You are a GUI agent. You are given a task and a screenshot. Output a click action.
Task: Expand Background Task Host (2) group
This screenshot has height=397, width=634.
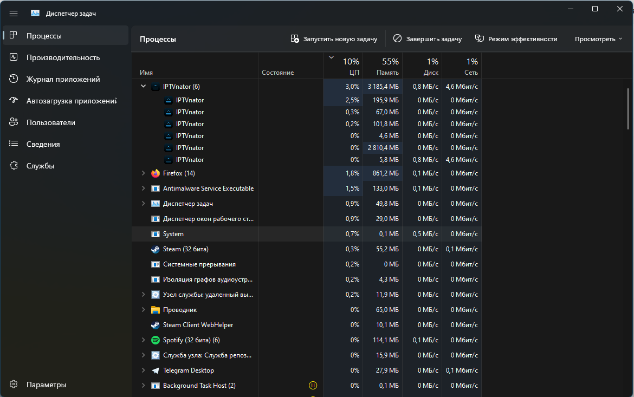tap(143, 385)
